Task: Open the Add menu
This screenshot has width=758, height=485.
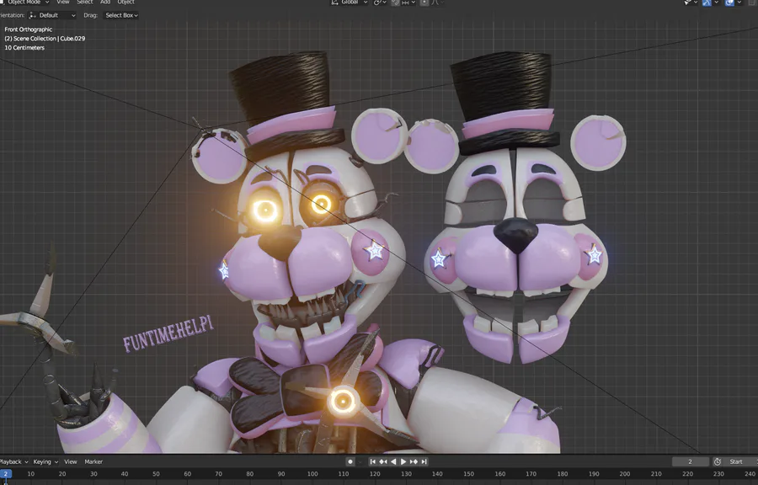Action: 105,3
